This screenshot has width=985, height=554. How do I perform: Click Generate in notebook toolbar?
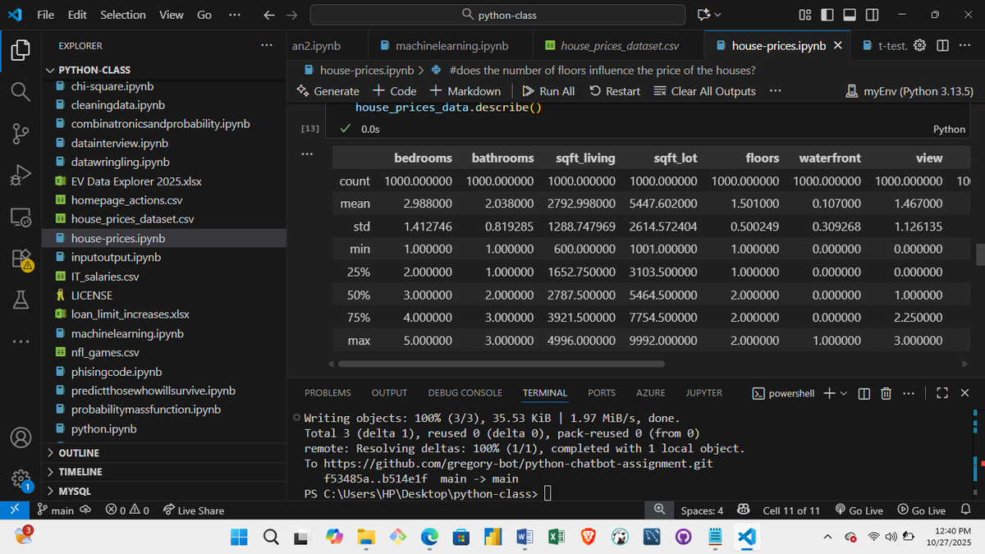[x=328, y=91]
